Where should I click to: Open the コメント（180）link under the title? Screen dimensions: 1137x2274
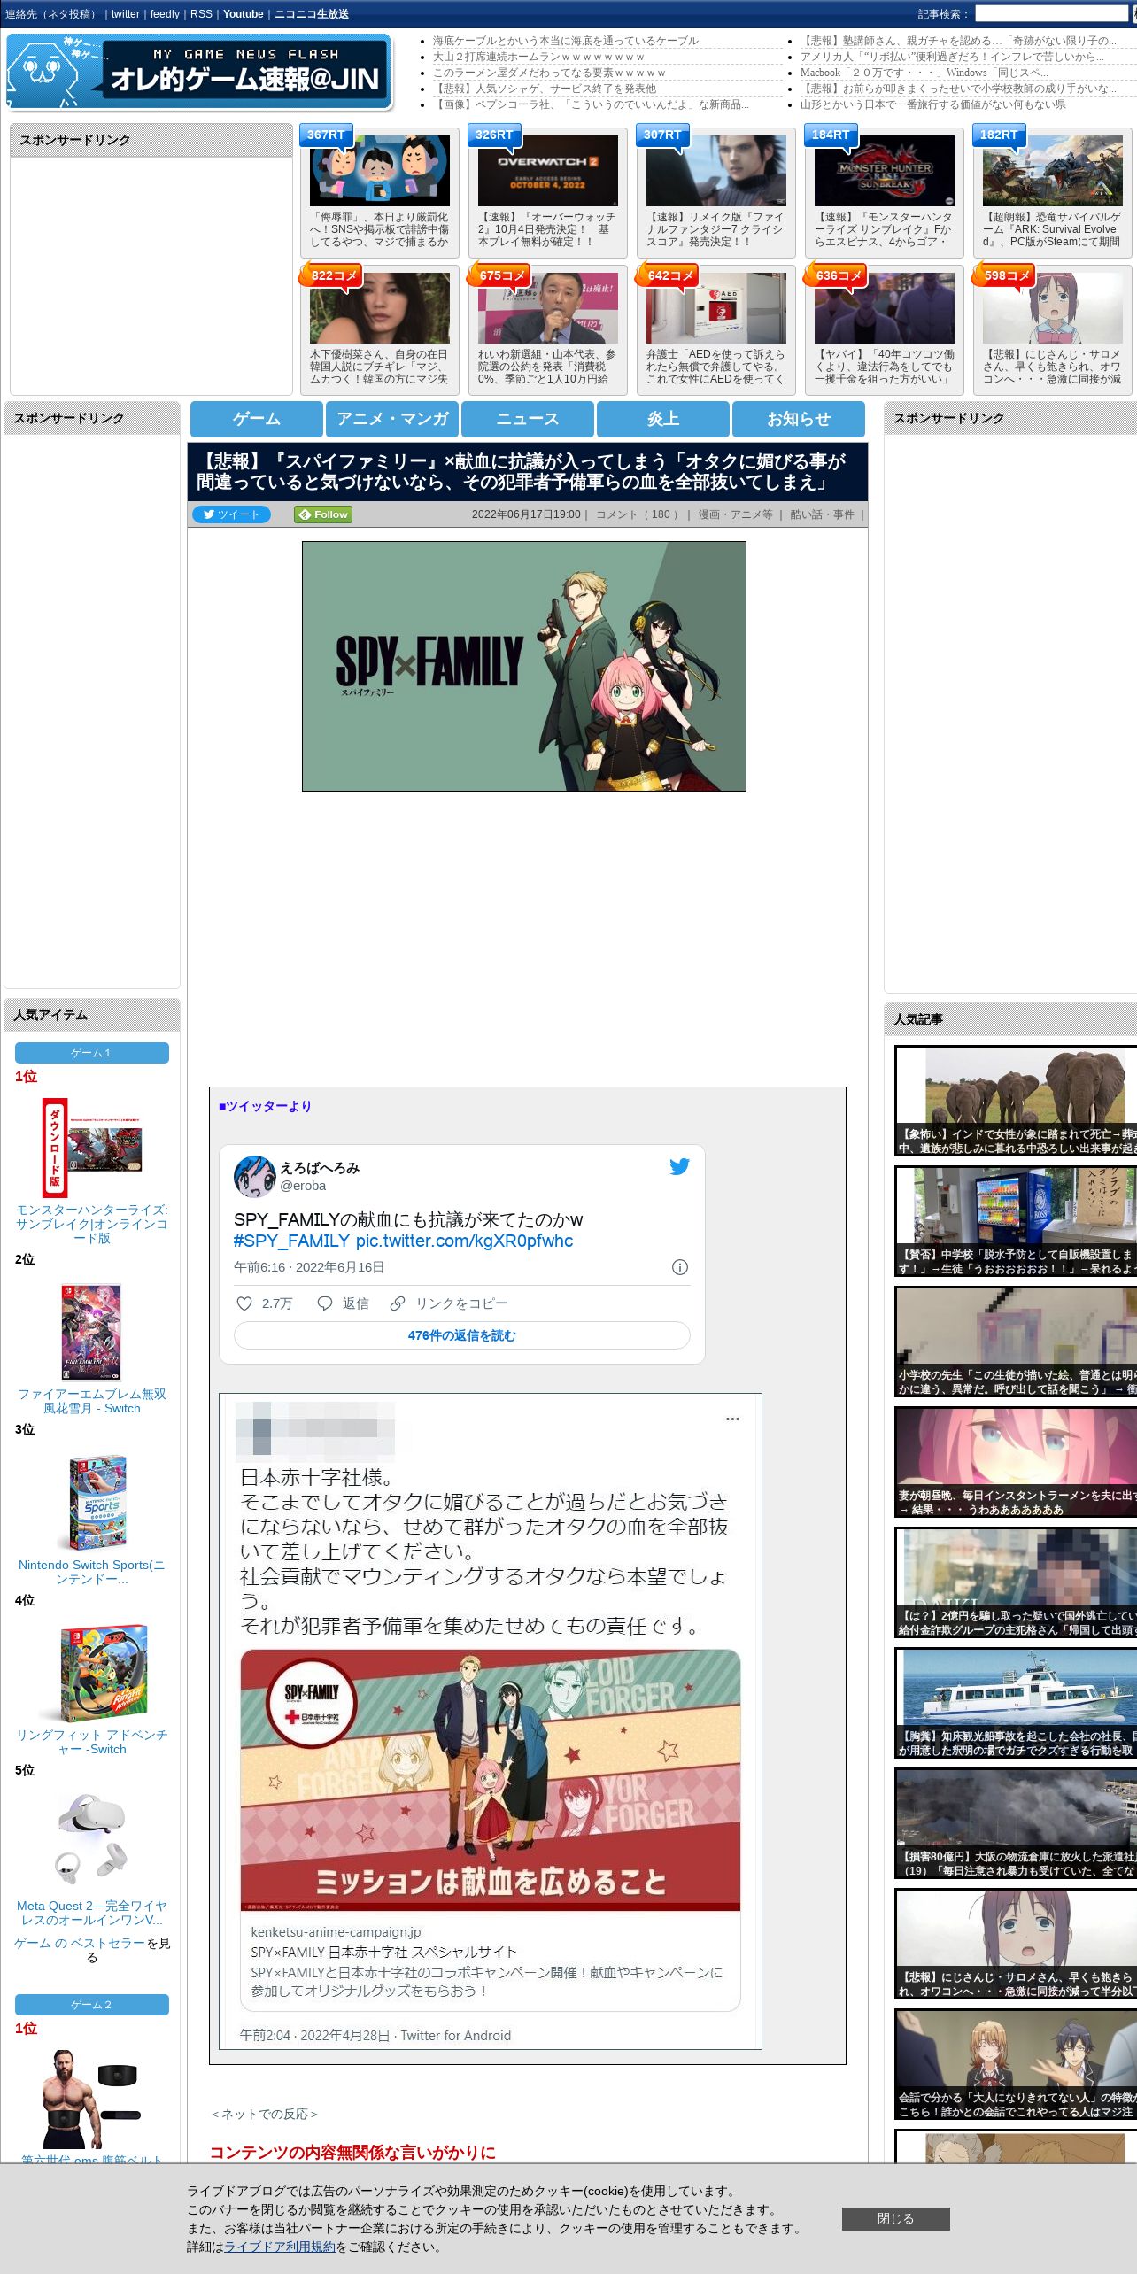(638, 514)
